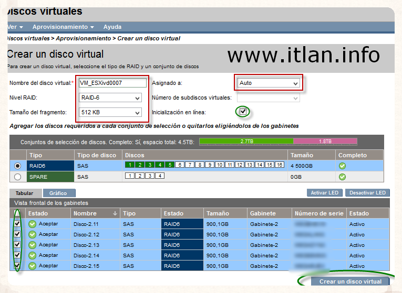Viewport: 402px width, 293px height.
Task: Uncheck the checkbox for Disco-2.13
Action: pos(17,245)
